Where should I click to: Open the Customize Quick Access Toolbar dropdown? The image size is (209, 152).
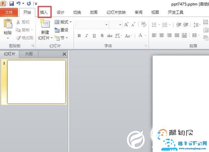pyautogui.click(x=36, y=4)
